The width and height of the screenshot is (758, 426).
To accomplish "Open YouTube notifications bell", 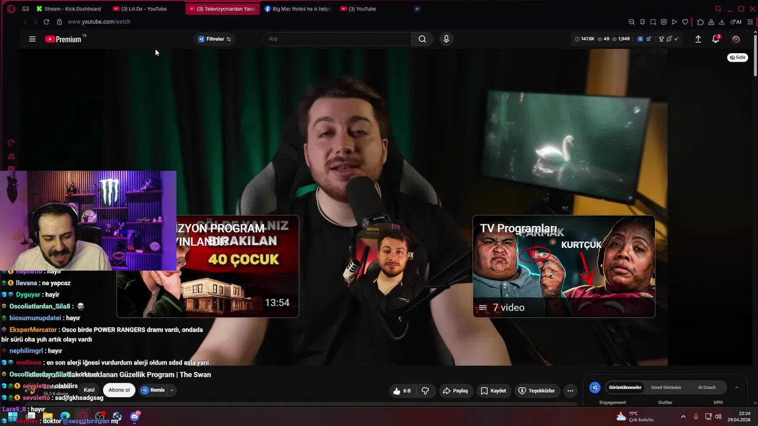I will coord(715,39).
